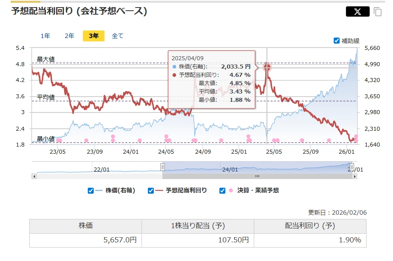The height and width of the screenshot is (261, 393).
Task: Share chart via the X button
Action: [357, 11]
